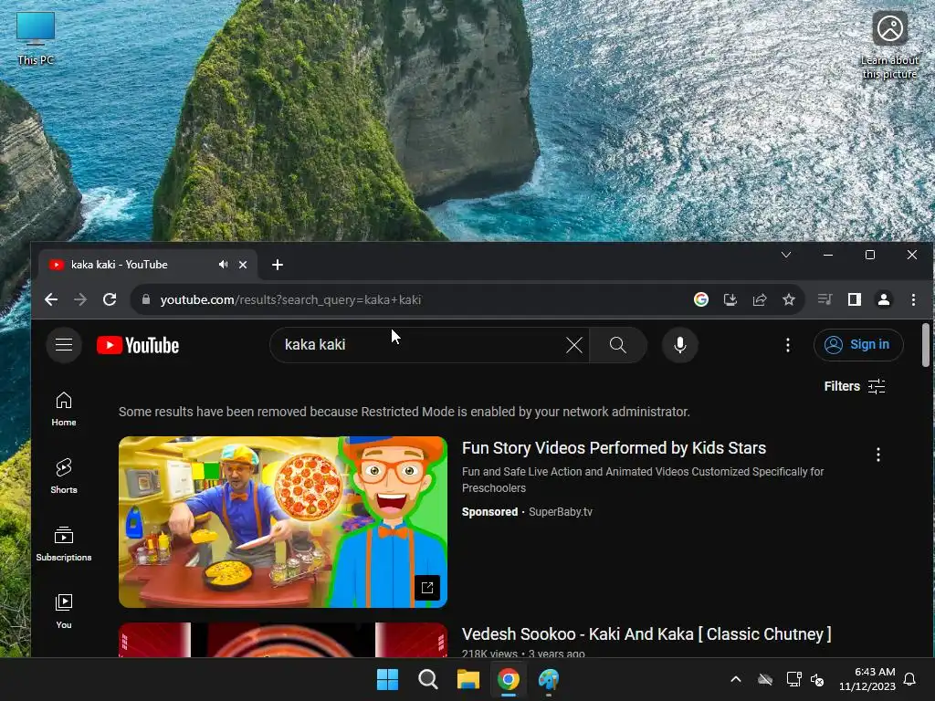This screenshot has height=701, width=935.
Task: Open options for the sponsored Fun Story result
Action: point(877,455)
